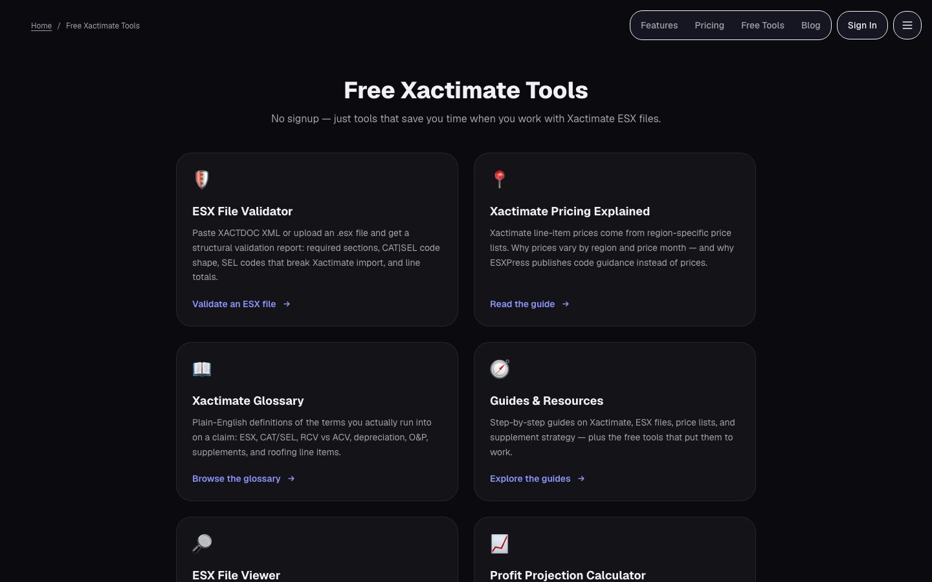Go to the Pricing nav item

point(709,25)
